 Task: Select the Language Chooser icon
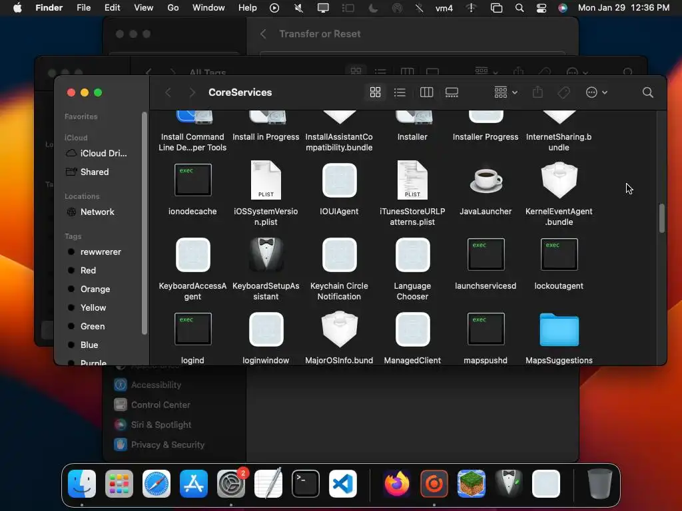412,255
